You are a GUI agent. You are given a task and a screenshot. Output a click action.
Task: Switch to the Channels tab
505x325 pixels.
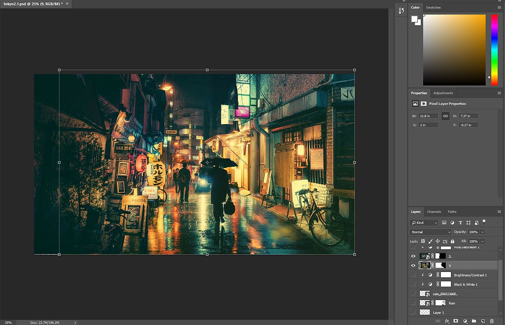pos(434,212)
